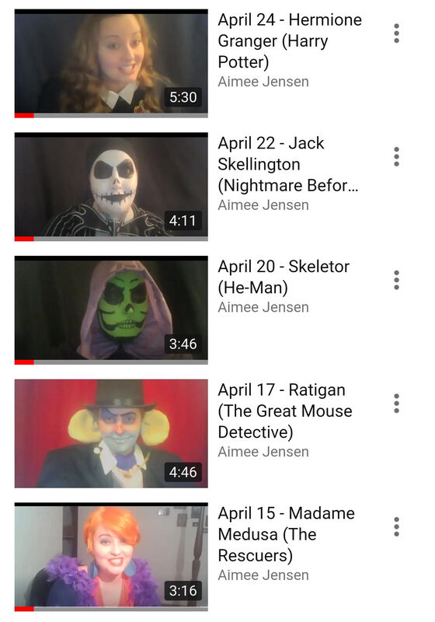Play the Skeletor green mask thumbnail
This screenshot has height=622, width=435.
tap(111, 310)
